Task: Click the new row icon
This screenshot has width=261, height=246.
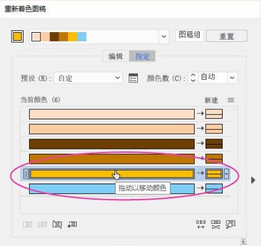Action: (72, 224)
